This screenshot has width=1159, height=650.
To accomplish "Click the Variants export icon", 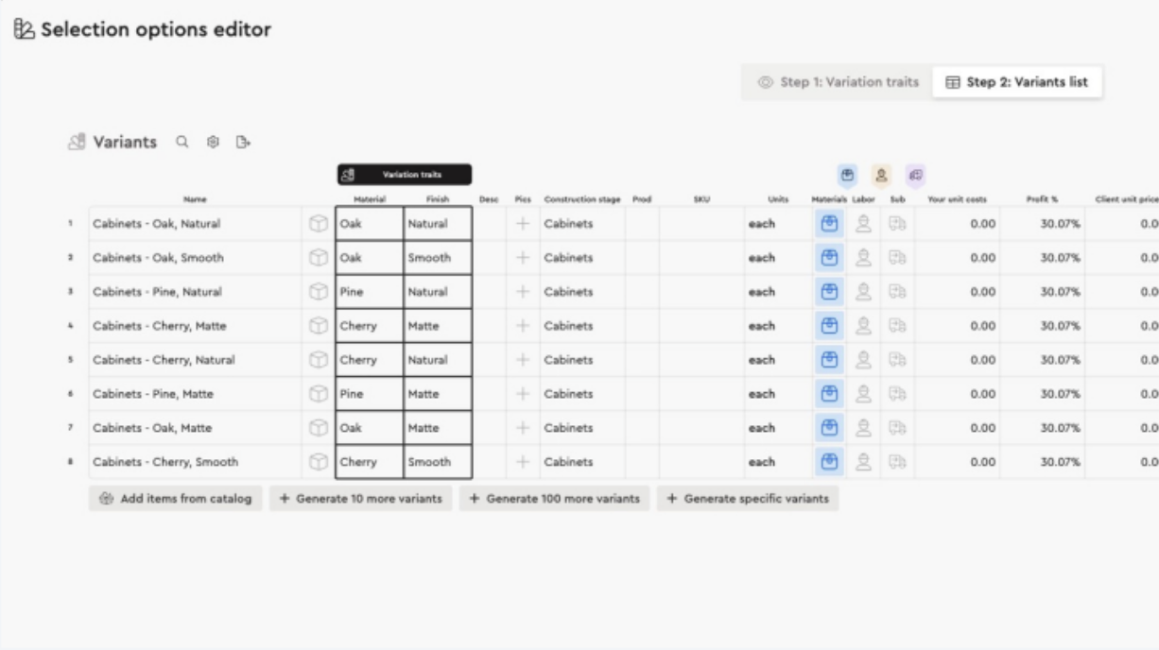I will (243, 142).
